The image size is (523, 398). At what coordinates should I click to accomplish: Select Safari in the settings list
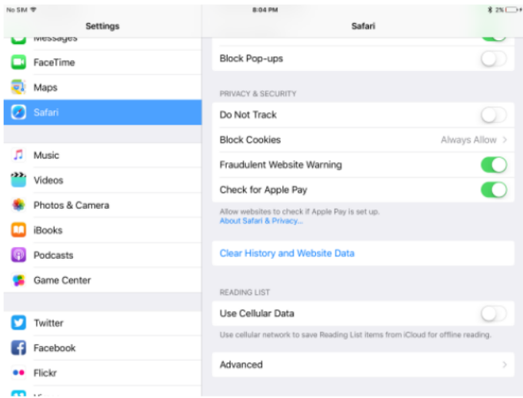102,112
